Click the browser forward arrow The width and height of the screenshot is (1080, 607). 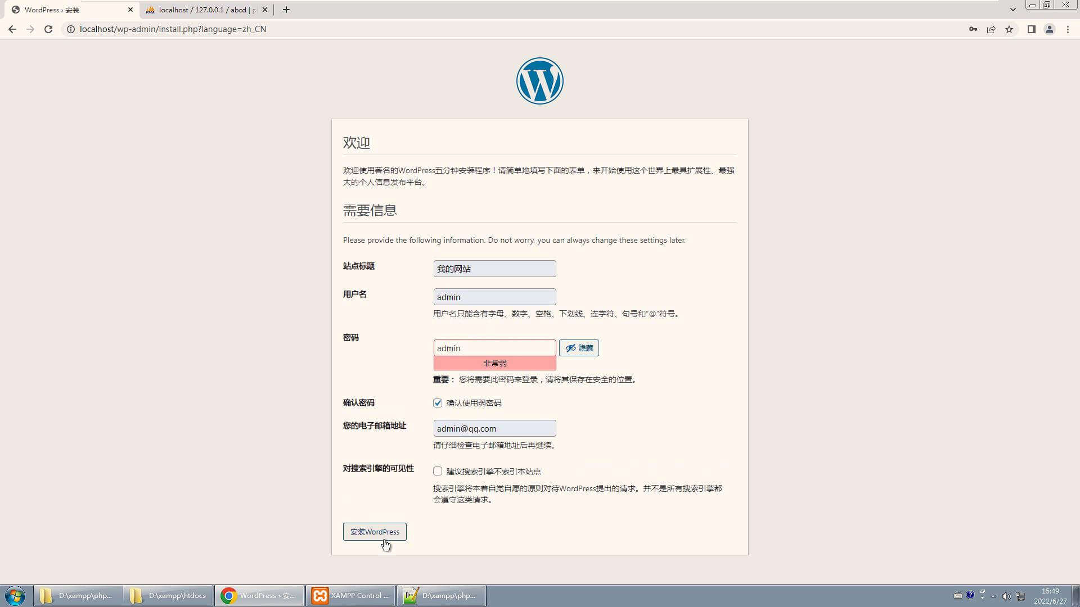click(x=30, y=29)
